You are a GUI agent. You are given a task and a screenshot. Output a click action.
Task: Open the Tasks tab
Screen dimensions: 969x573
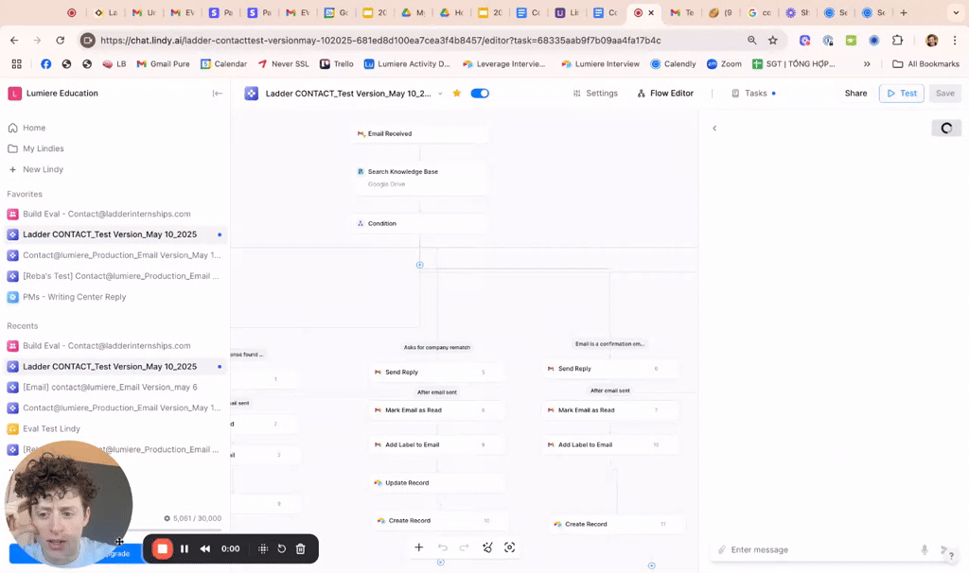[x=753, y=94]
